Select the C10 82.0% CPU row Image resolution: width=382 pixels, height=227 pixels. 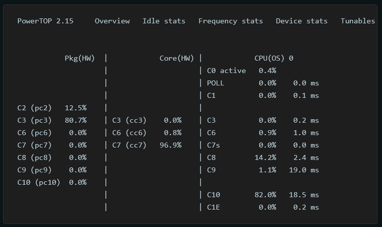pos(263,195)
